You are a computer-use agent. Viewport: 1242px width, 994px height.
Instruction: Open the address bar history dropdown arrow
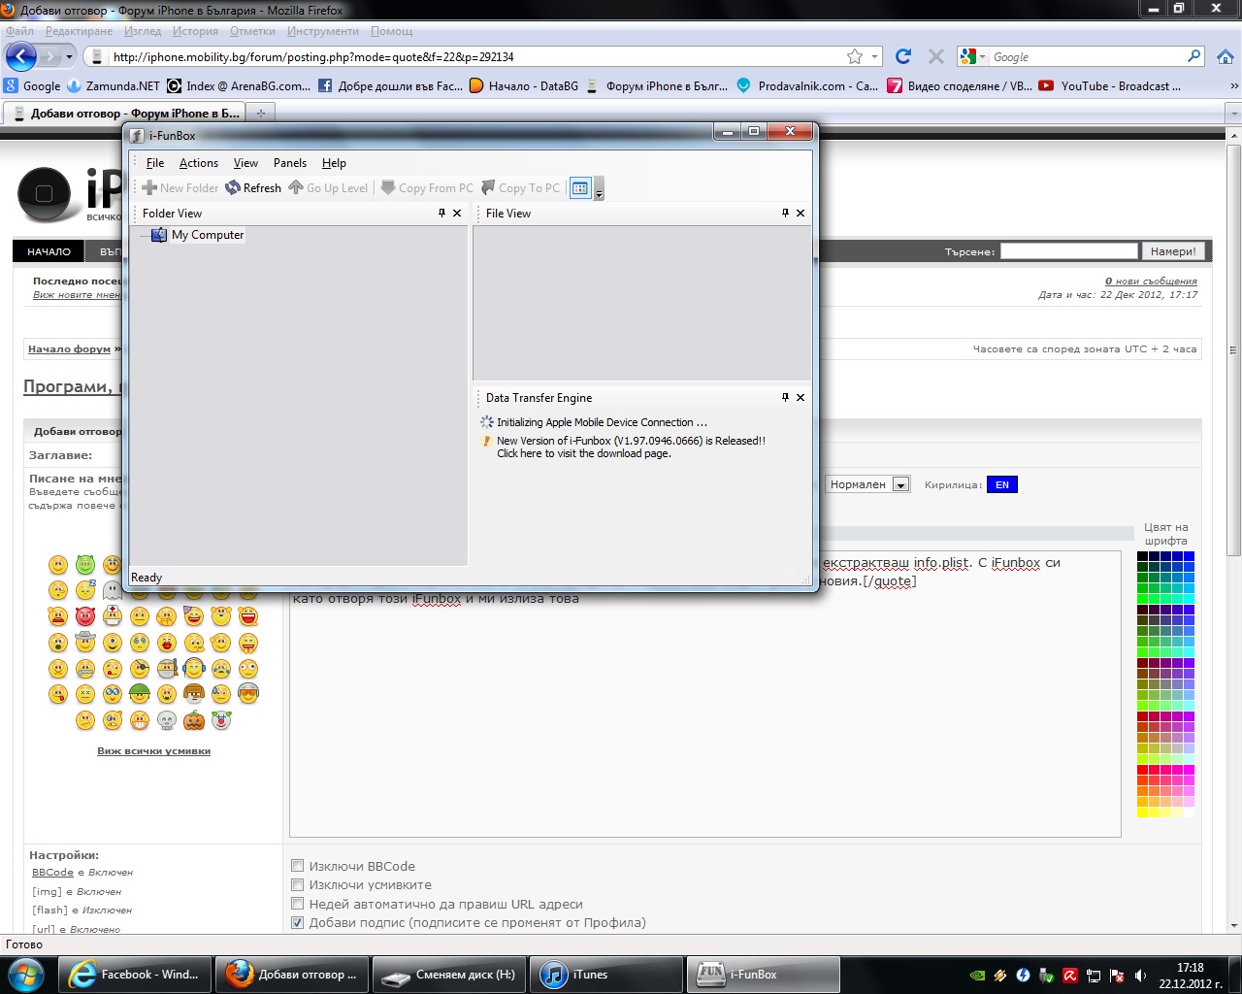[x=874, y=56]
